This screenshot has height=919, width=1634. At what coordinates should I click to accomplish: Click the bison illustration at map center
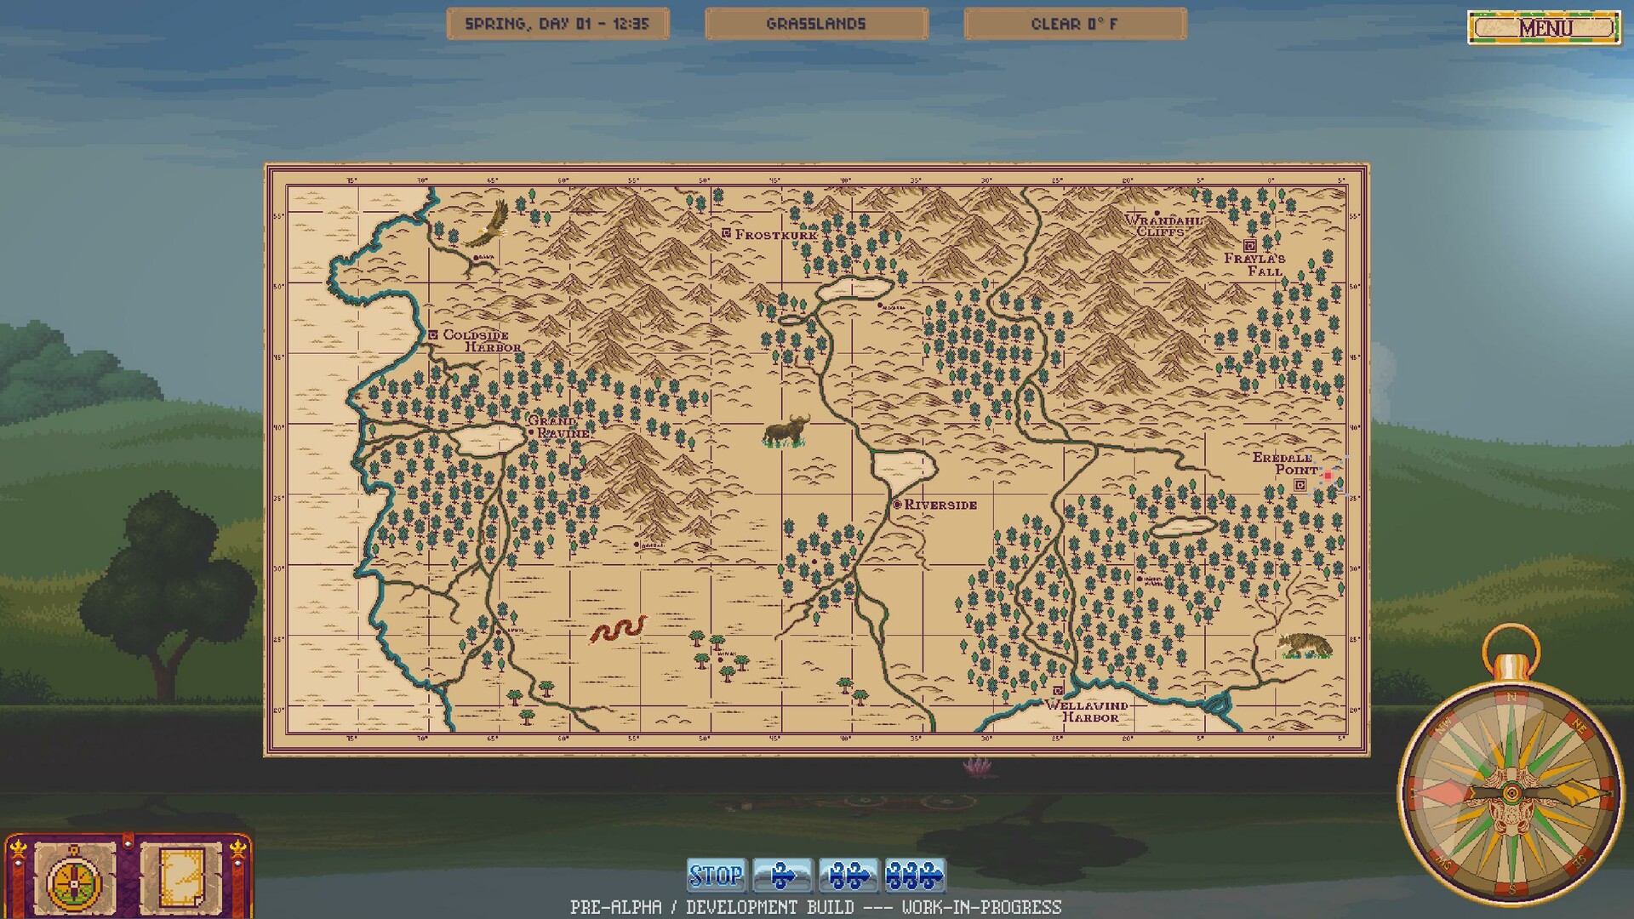(787, 430)
